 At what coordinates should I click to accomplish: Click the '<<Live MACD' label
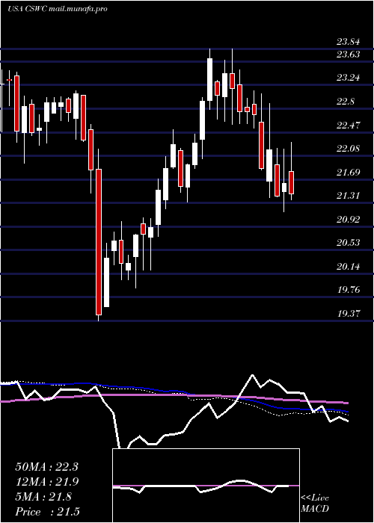point(315,504)
